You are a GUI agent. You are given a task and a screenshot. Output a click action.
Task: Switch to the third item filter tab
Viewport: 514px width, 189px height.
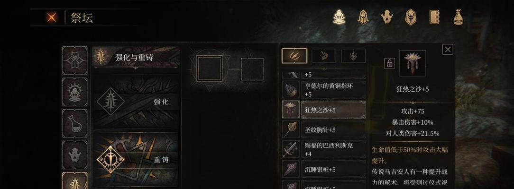[353, 56]
